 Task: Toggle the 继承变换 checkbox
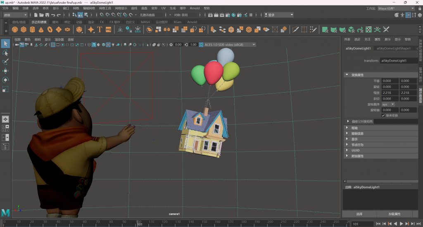(383, 115)
